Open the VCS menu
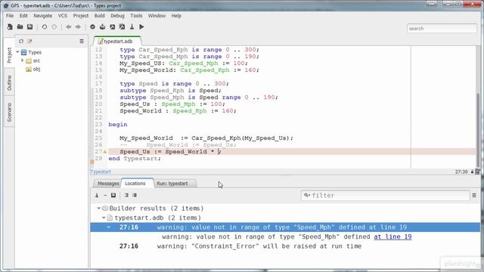Screen dimensions: 484x272 [x=63, y=16]
